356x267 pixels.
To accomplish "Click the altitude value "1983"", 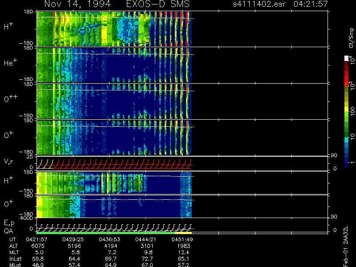I will [x=183, y=246].
